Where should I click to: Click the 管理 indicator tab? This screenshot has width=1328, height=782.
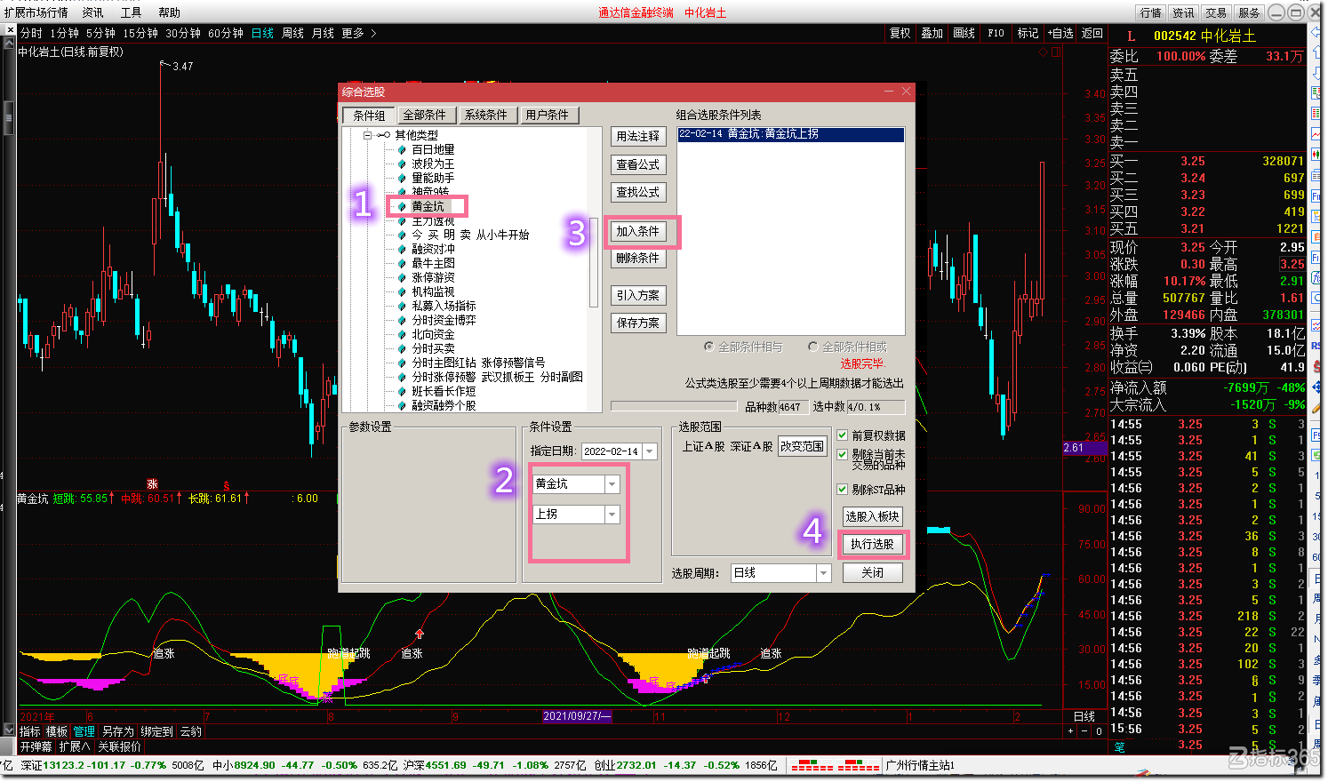click(x=84, y=731)
